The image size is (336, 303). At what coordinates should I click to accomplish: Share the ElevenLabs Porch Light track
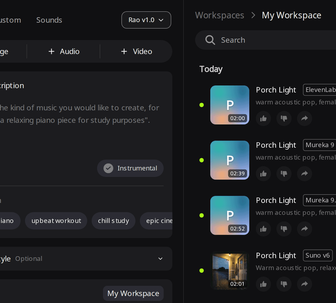pyautogui.click(x=305, y=118)
